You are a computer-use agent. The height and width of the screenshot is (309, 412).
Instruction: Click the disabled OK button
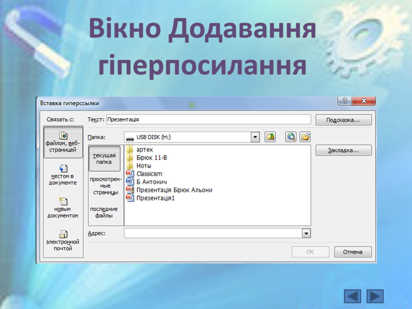pyautogui.click(x=310, y=252)
